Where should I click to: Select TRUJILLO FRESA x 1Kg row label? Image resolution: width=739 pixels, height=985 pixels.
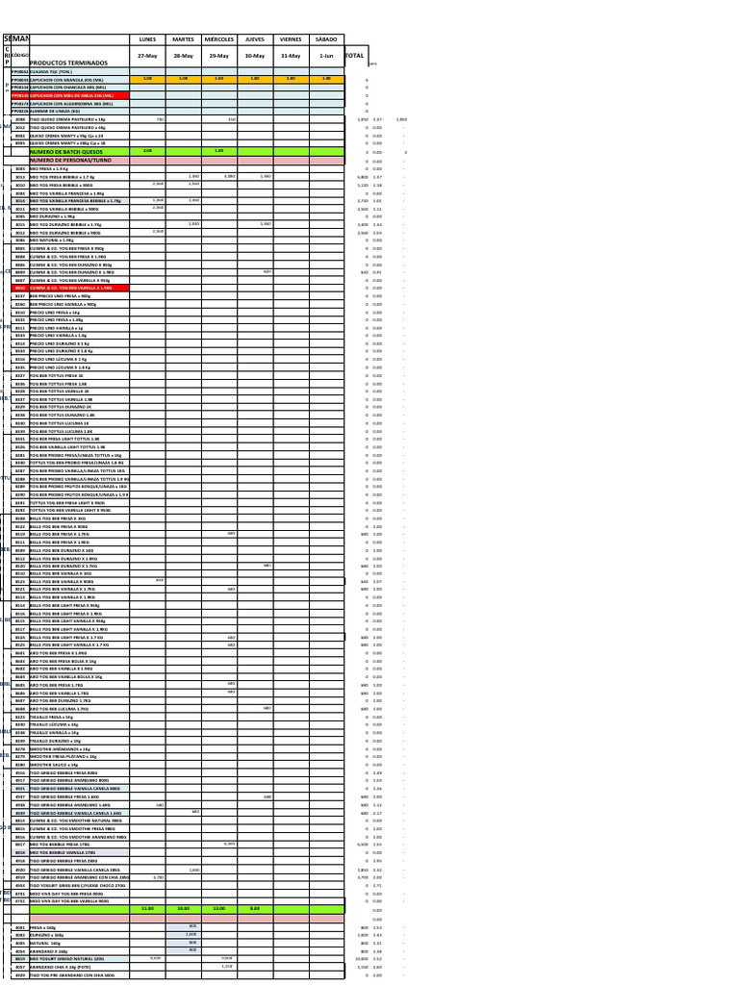[79, 717]
